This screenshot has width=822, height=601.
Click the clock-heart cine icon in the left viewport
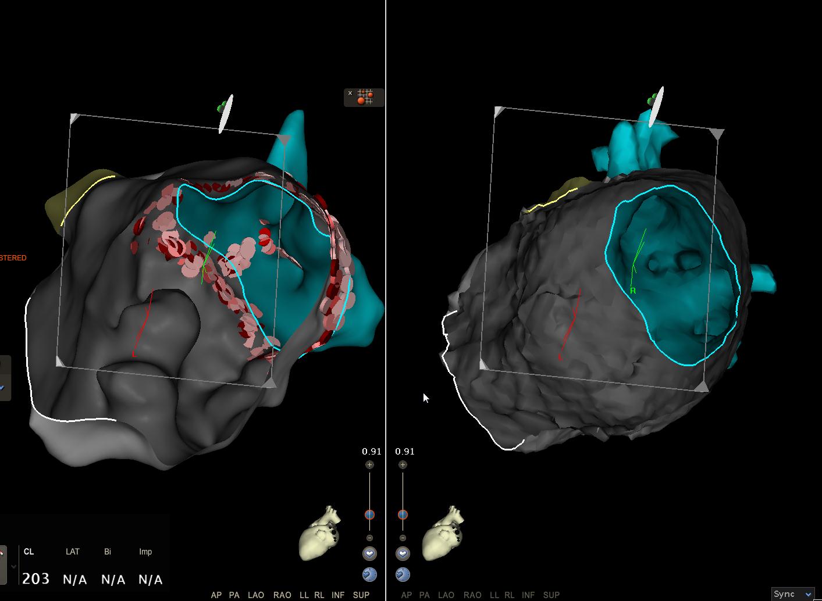371,574
